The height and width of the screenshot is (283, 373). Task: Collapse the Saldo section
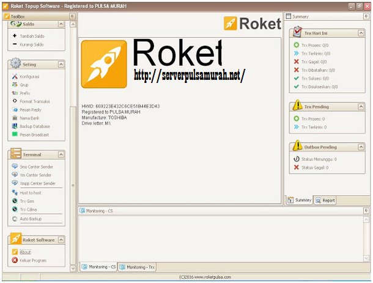[61, 24]
